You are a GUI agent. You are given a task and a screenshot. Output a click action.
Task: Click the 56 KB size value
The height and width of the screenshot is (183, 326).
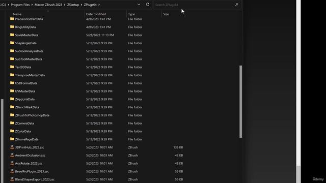click(x=179, y=179)
